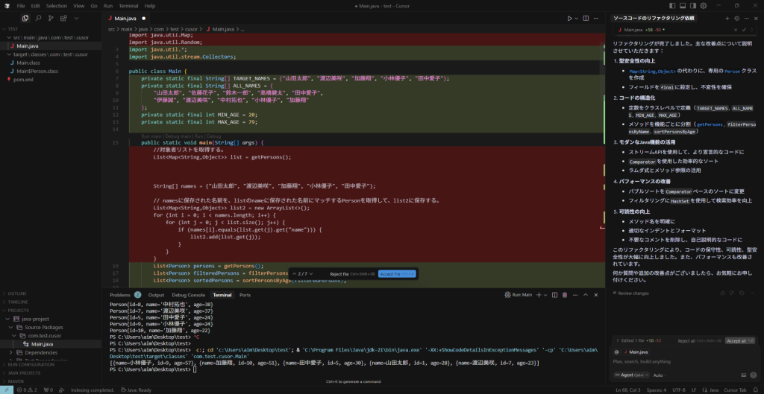Open chat panel more options ellipsis
764x394 pixels.
(746, 19)
